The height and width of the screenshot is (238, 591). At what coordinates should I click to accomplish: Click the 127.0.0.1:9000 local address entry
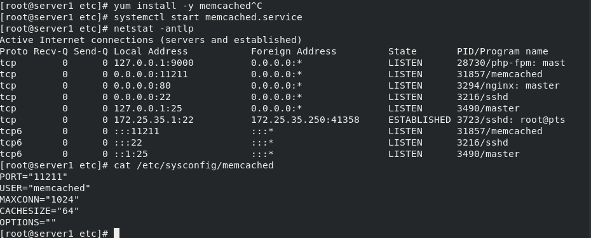click(154, 63)
